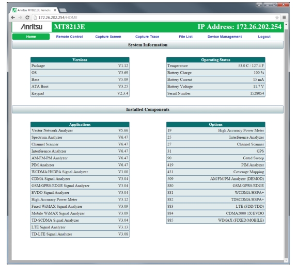Click the Fixed WiMAX Signal Analyzer row
This screenshot has height=266, width=297.
coord(80,206)
